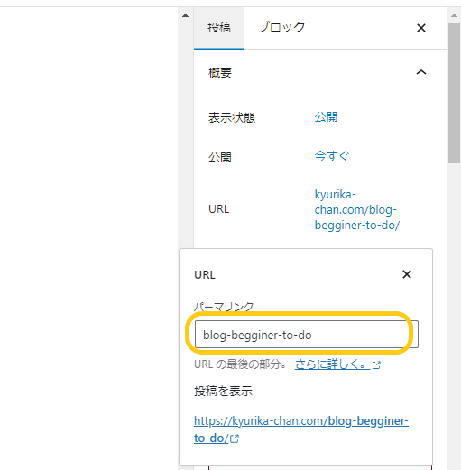
Task: Click external-link icon beside さらに詳しく
Action: pyautogui.click(x=376, y=365)
